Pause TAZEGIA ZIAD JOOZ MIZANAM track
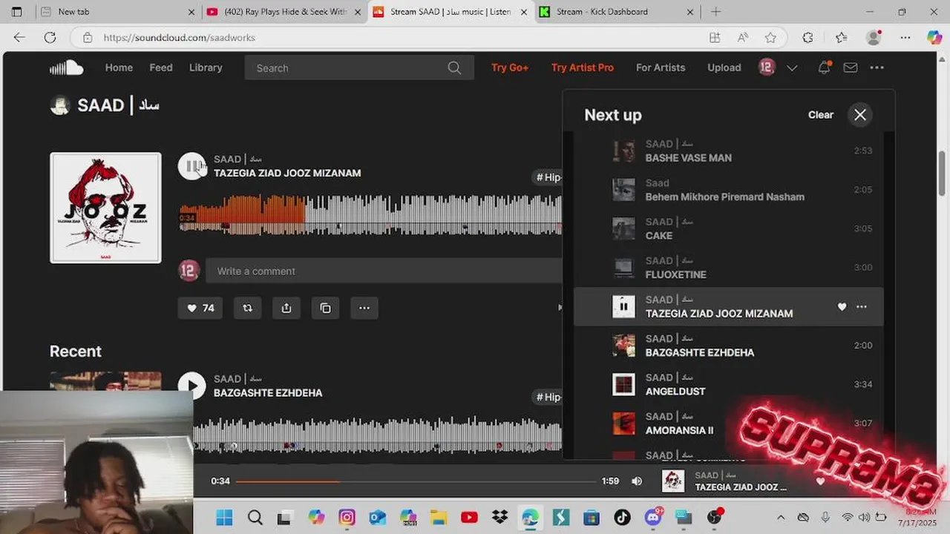The image size is (950, 534). tap(191, 166)
